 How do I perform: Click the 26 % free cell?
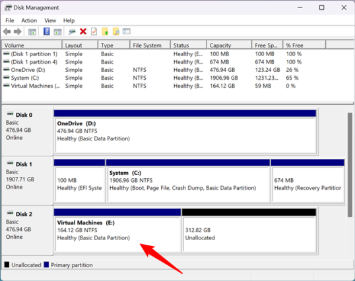tap(292, 70)
